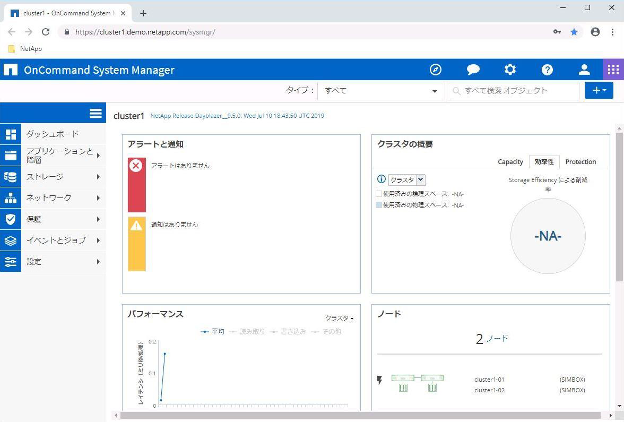Click the vertical scrollbar of dashboard
The image size is (624, 422).
619,207
